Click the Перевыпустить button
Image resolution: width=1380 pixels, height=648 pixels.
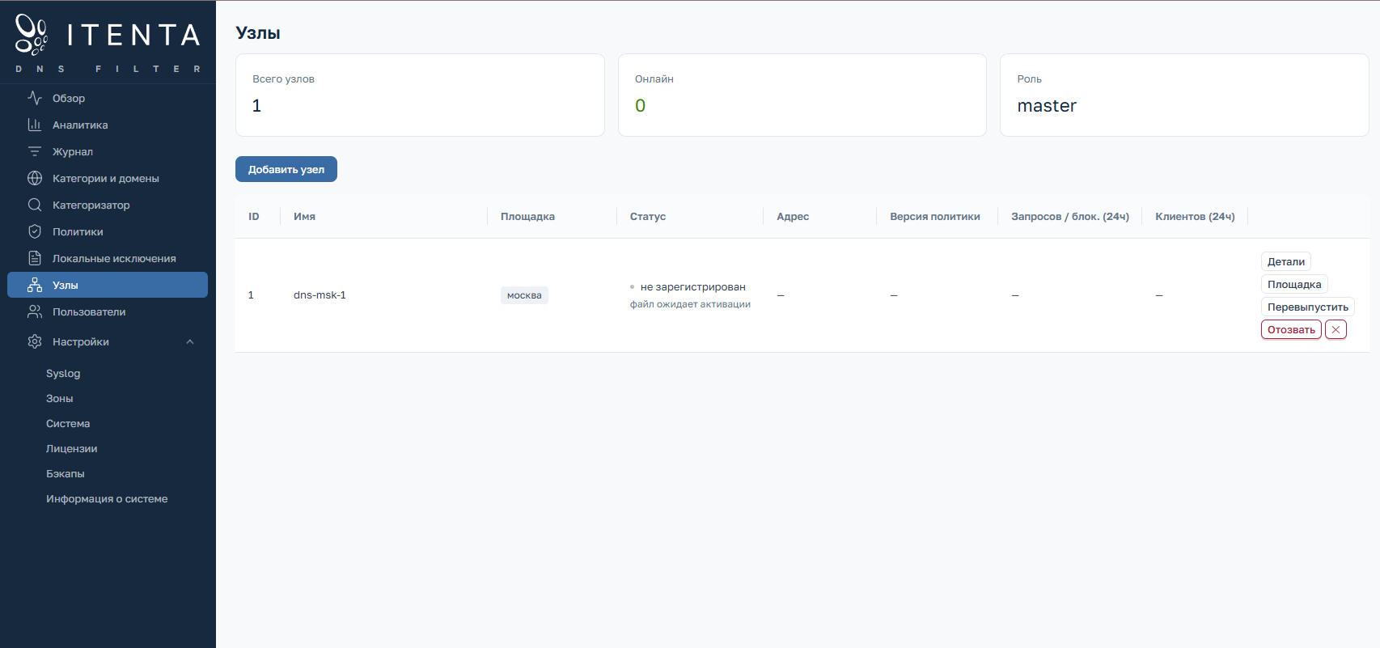1308,307
